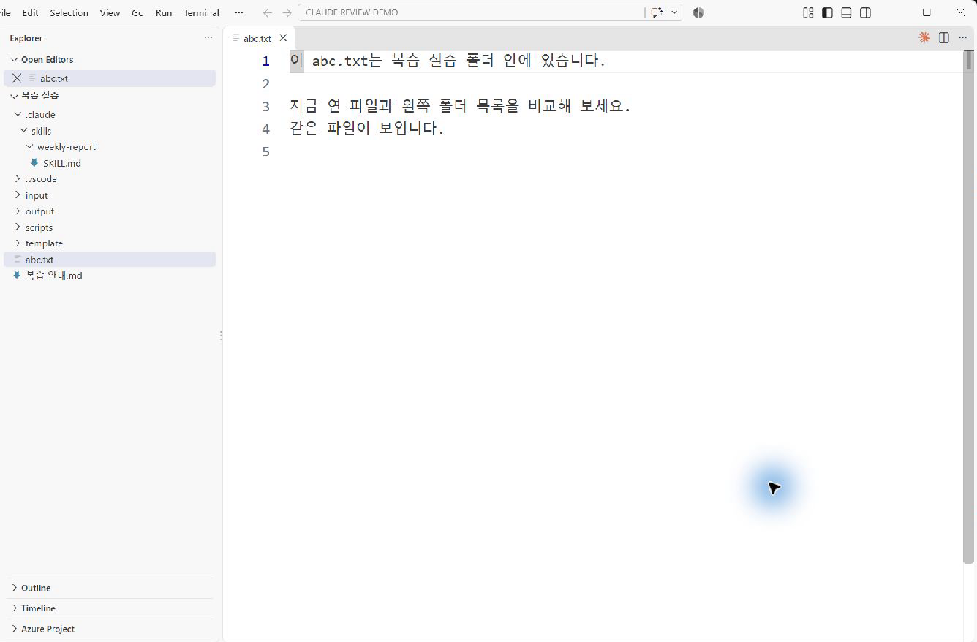Open the Explorer panel's more actions ellipsis
The height and width of the screenshot is (642, 977).
(x=208, y=37)
